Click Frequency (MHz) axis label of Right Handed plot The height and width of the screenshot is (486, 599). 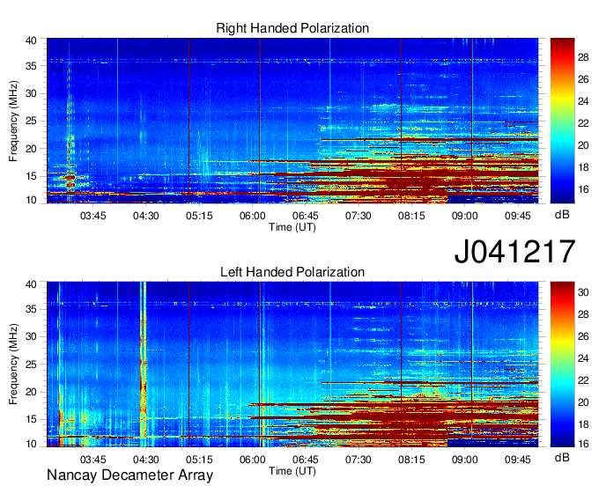pyautogui.click(x=13, y=121)
